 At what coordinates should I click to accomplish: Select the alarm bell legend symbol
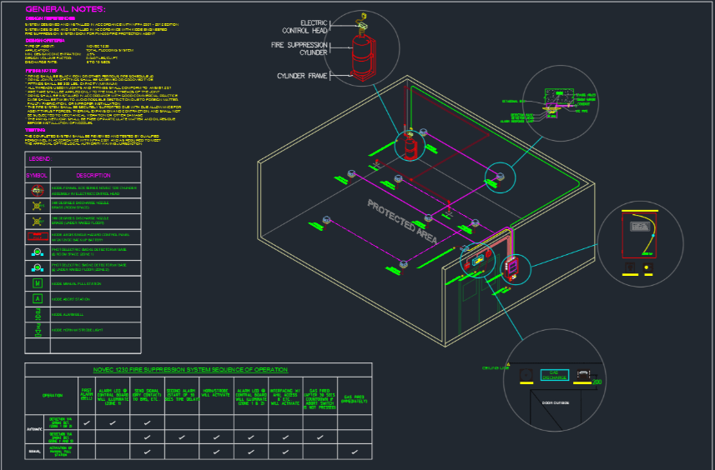coord(38,314)
